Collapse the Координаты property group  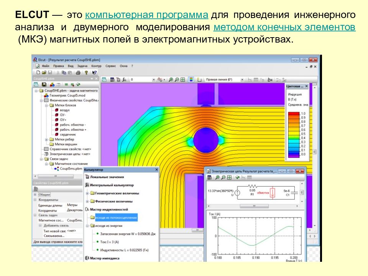click(x=35, y=200)
